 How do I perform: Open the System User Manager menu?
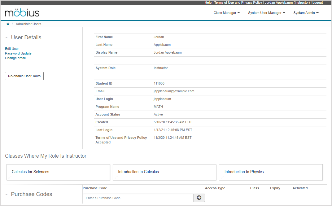pyautogui.click(x=266, y=13)
